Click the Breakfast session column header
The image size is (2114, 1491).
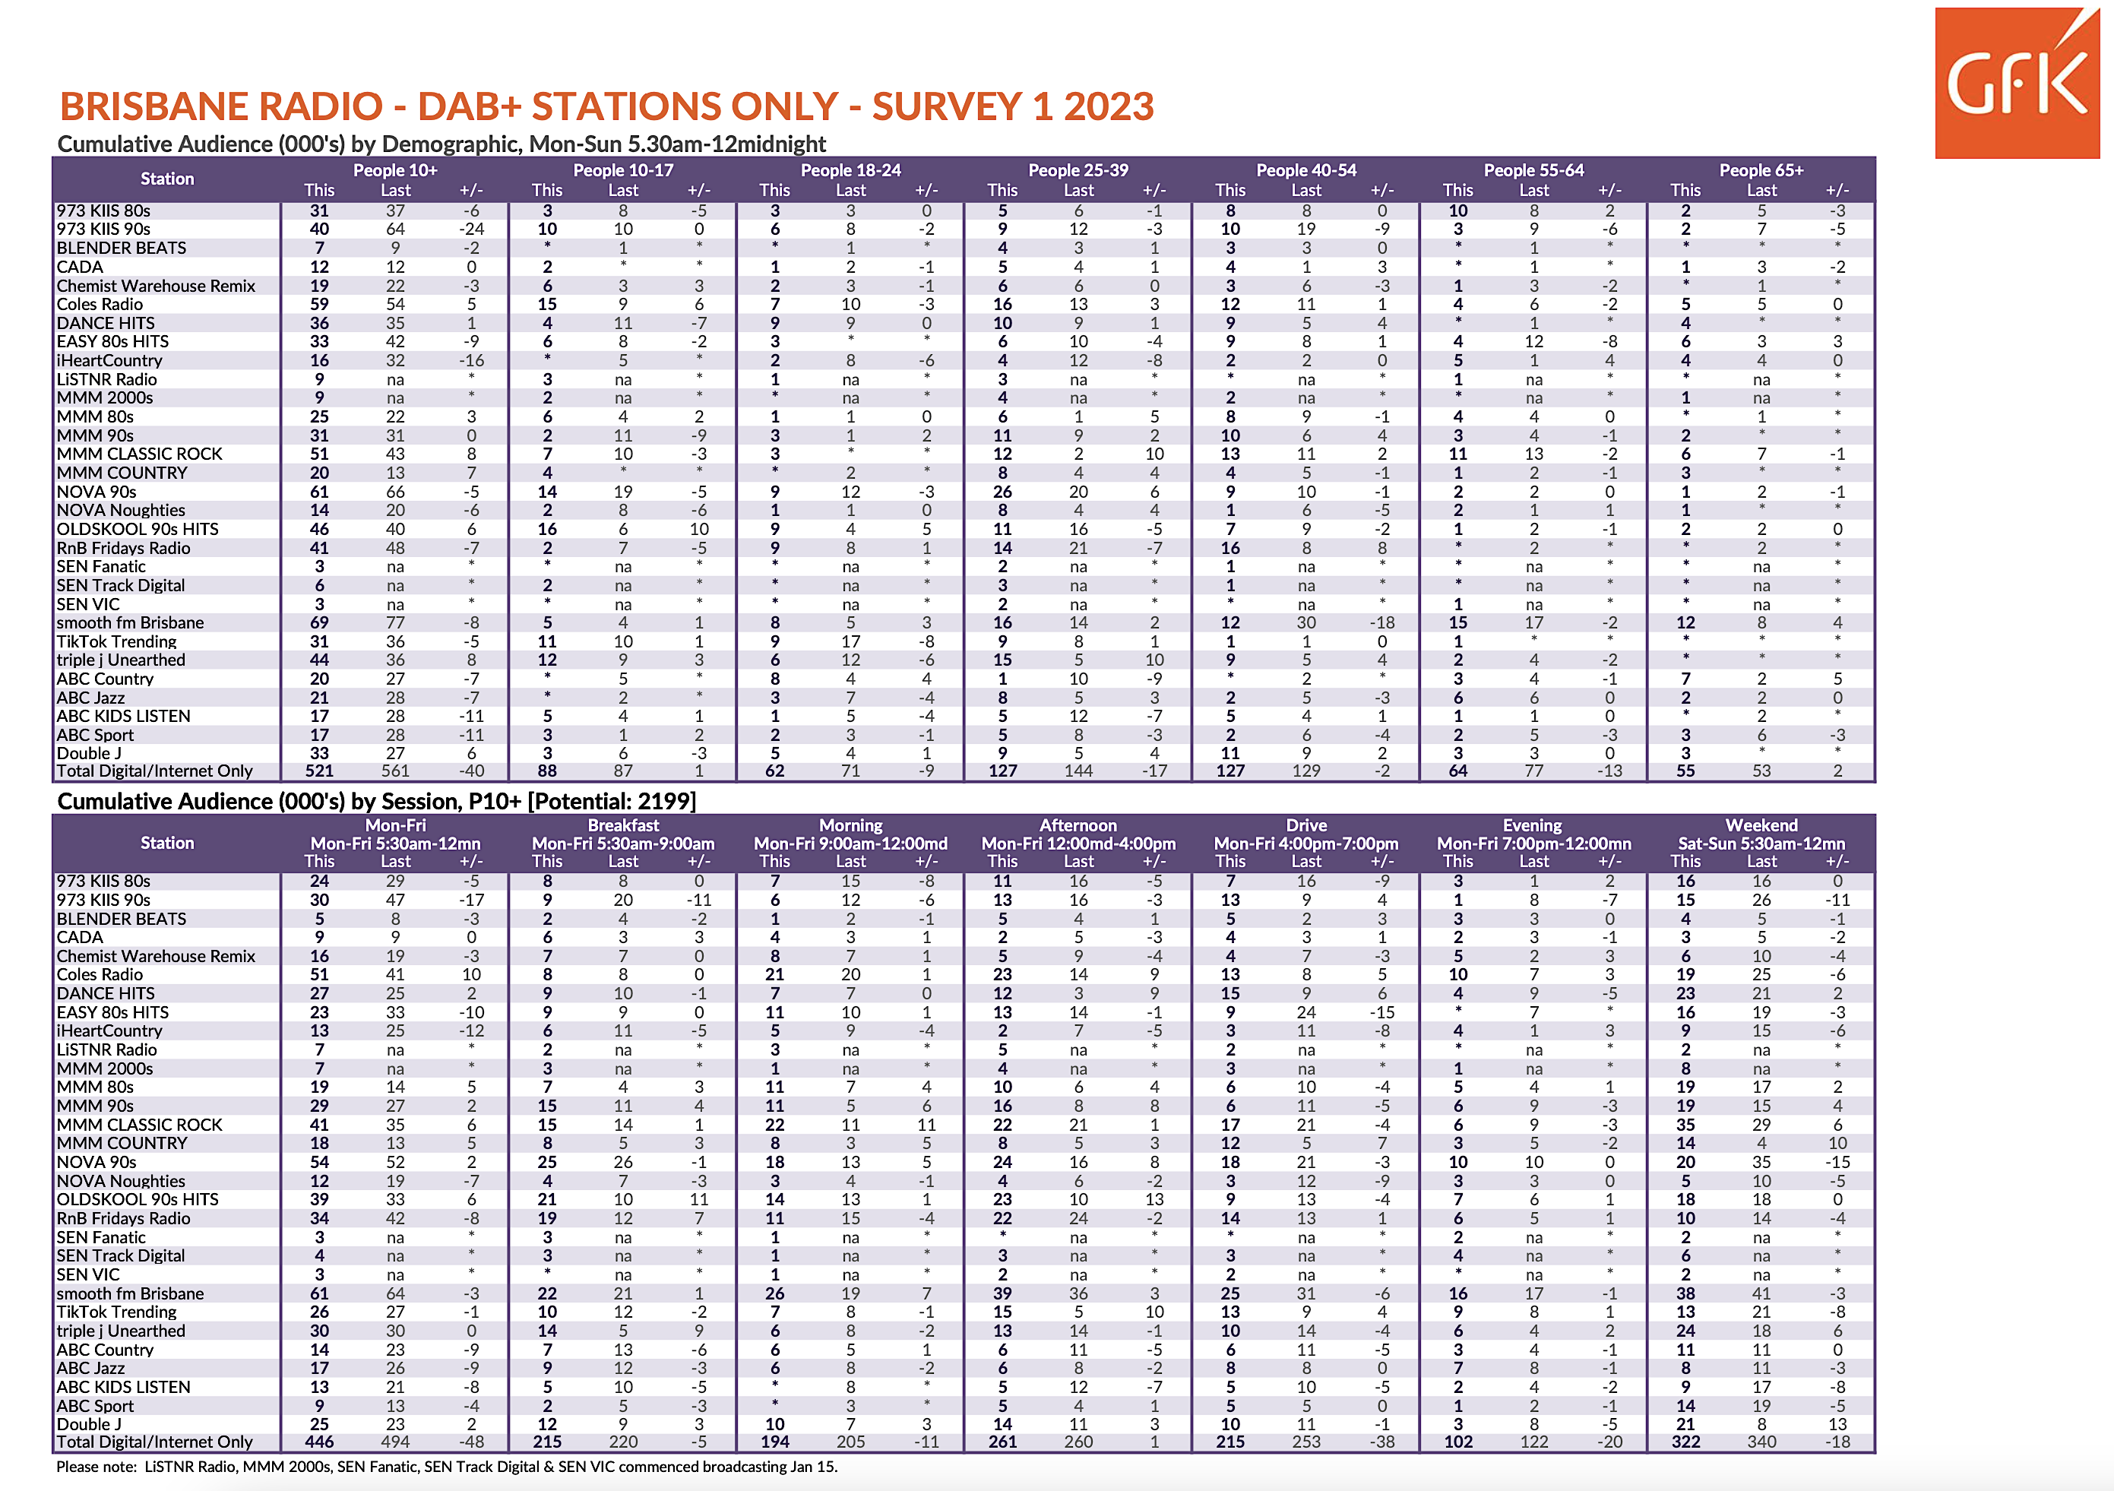[623, 826]
